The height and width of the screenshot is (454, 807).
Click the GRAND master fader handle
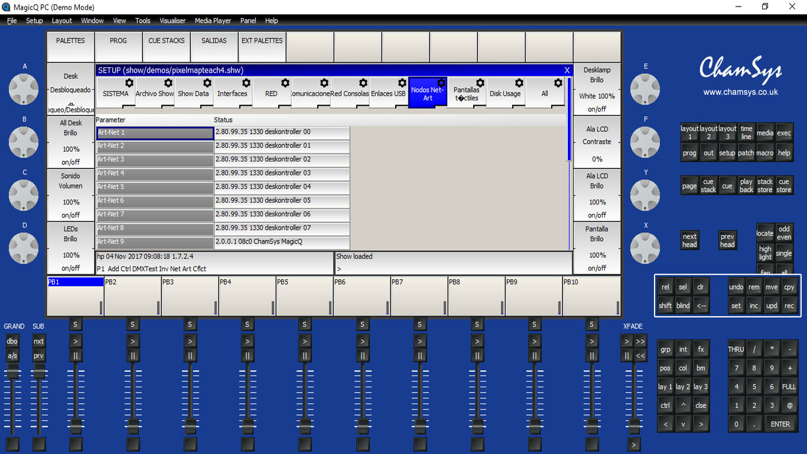click(12, 372)
